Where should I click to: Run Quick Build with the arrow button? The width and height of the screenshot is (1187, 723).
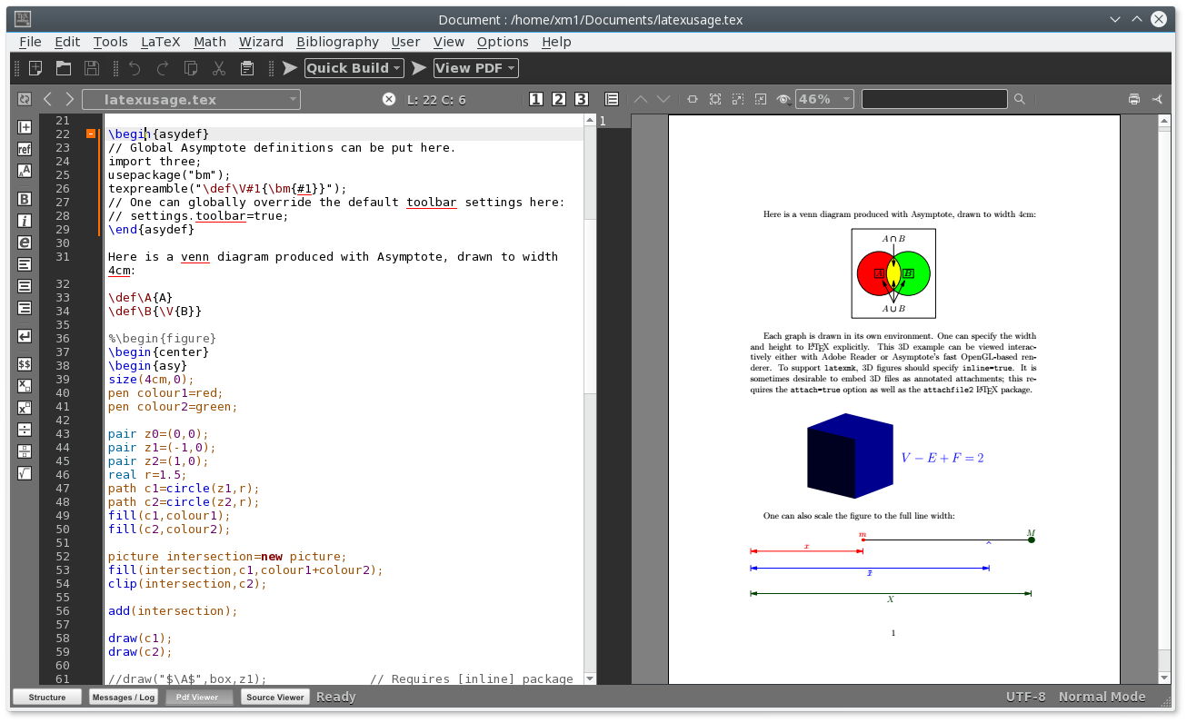point(290,68)
